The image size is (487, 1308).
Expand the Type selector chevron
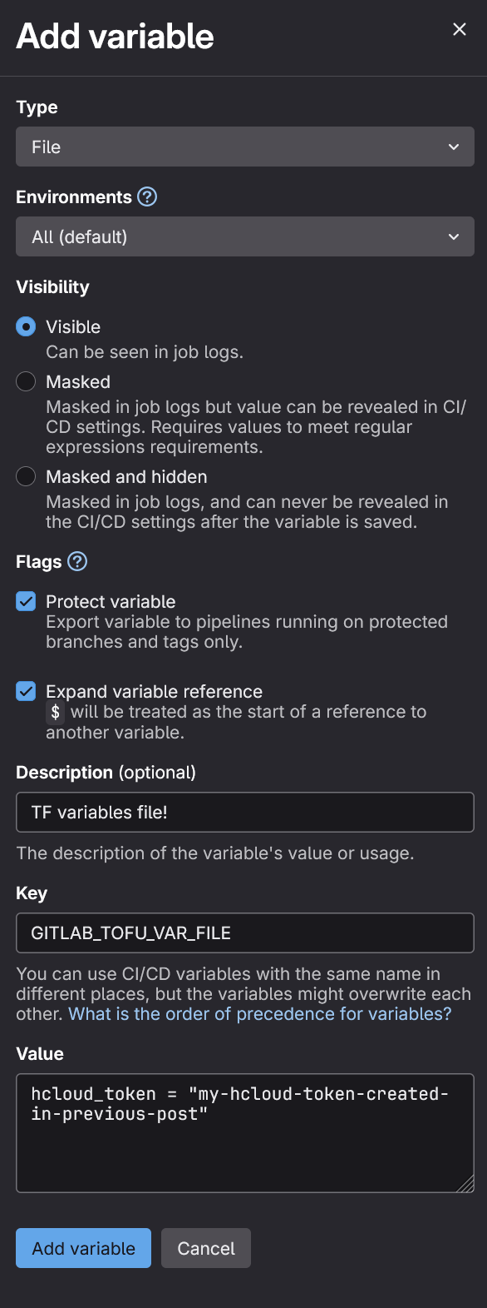[x=454, y=147]
